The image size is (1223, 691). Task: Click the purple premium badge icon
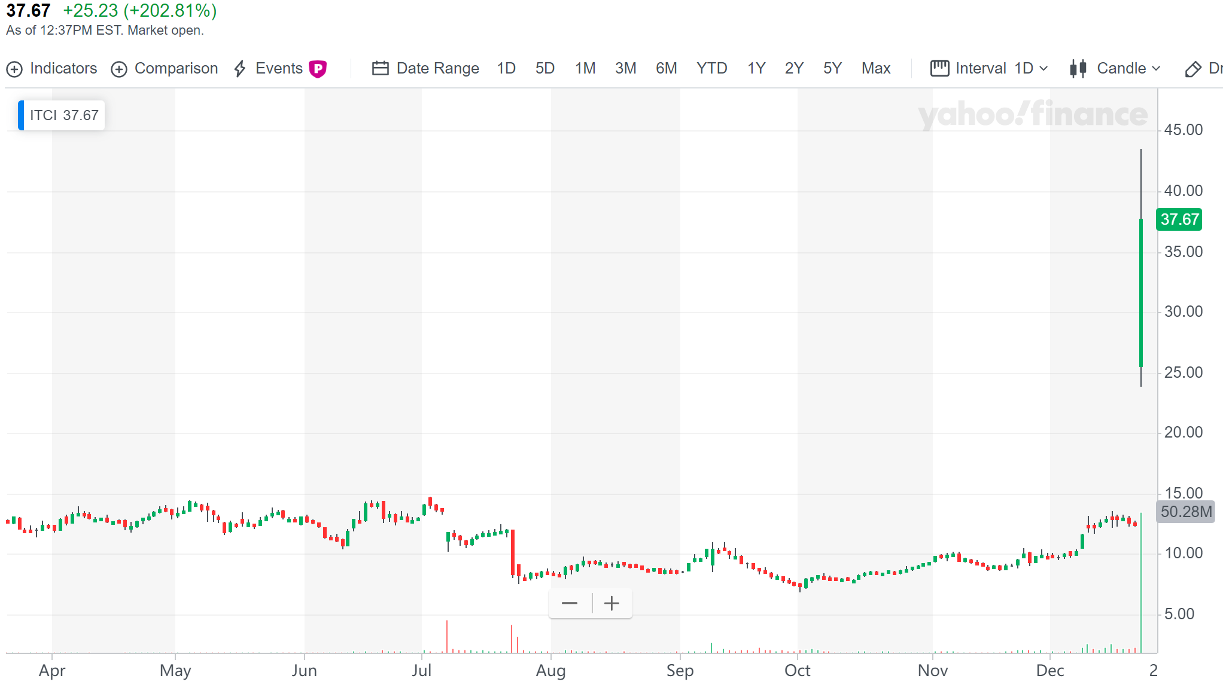click(318, 69)
